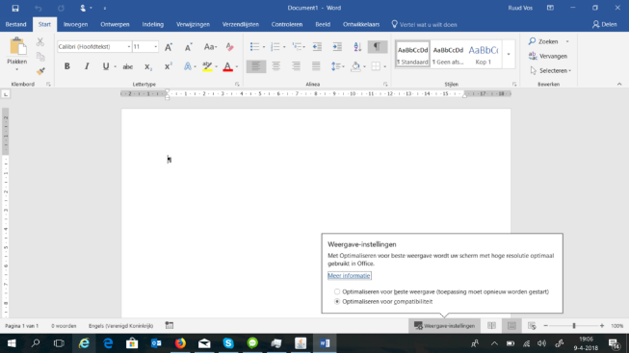Click the zoom in plus button
Viewport: 629px width, 353px height.
[602, 326]
